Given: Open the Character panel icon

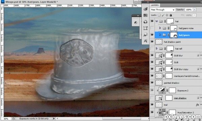Looking at the screenshot, I should (x=145, y=41).
